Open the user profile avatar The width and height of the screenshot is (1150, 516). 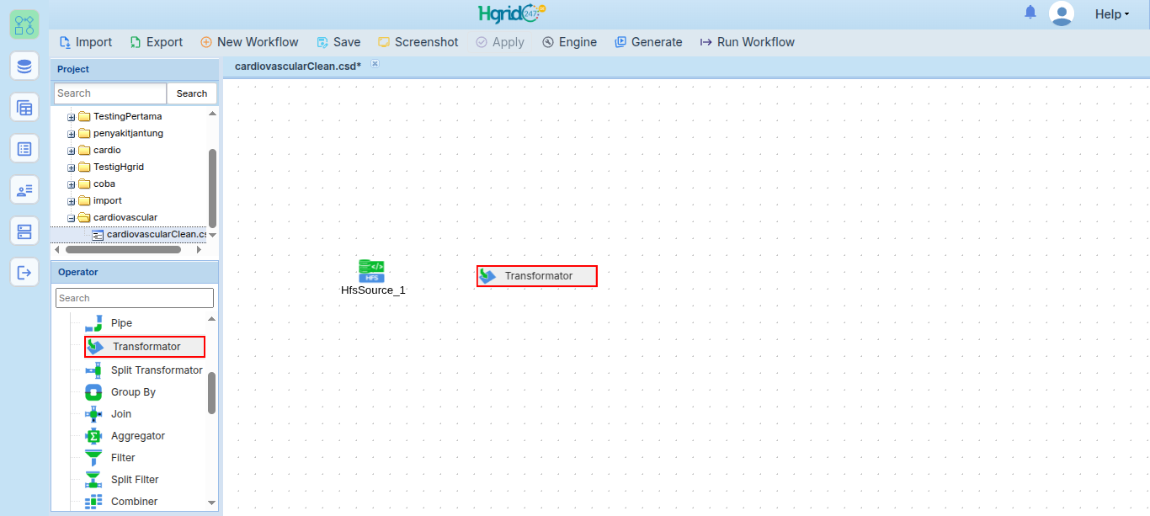1062,13
